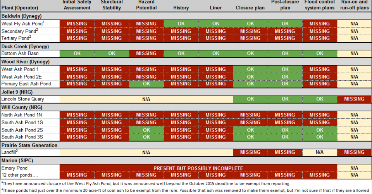
Task: Click the Lincoln Stone Quary label
Action: pos(23,99)
